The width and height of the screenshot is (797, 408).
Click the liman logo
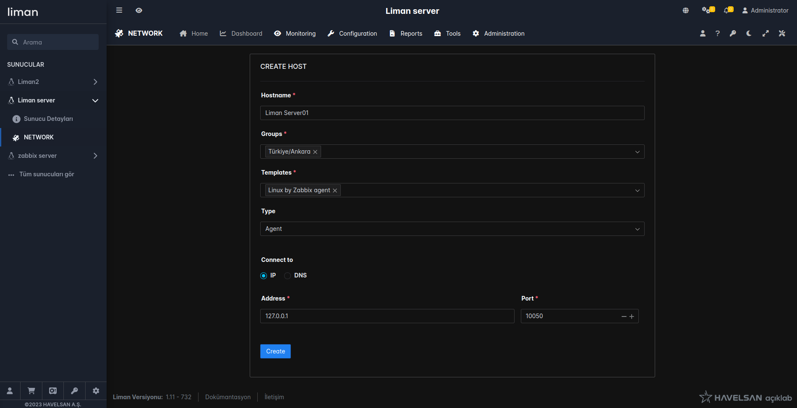(23, 12)
